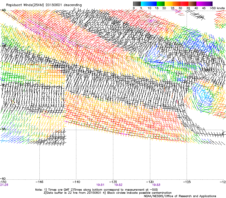Click the purple '19:53' time stamp
The width and height of the screenshot is (226, 198).
click(x=156, y=185)
